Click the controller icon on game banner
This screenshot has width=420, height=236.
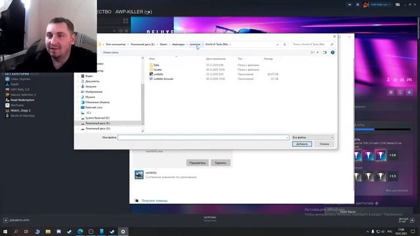409,80
